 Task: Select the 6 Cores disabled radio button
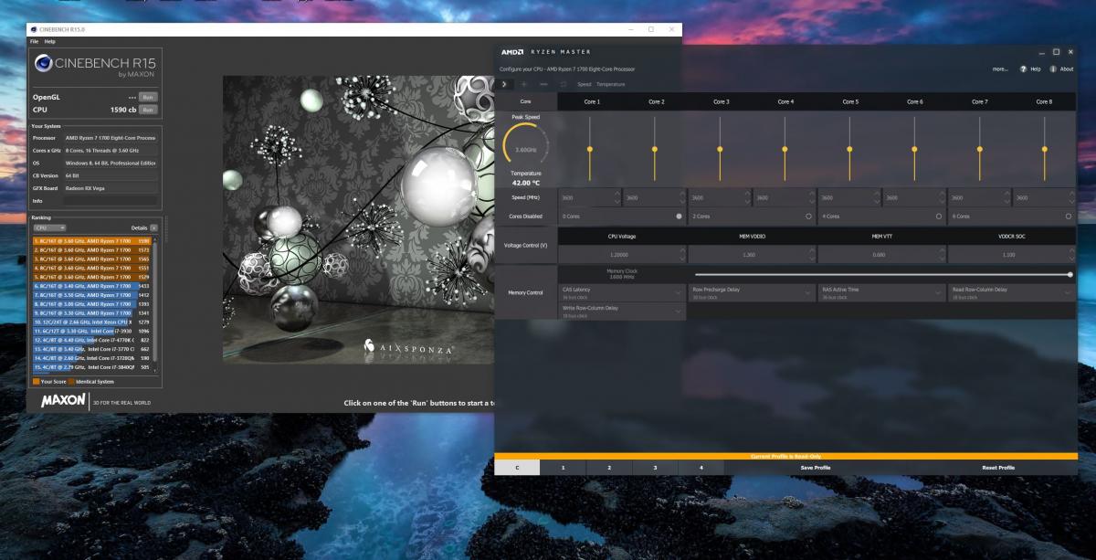1069,217
